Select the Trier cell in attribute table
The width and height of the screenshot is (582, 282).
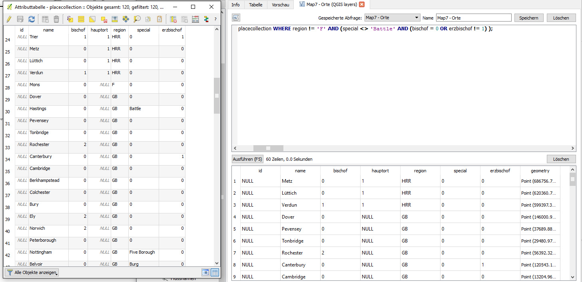(x=48, y=40)
